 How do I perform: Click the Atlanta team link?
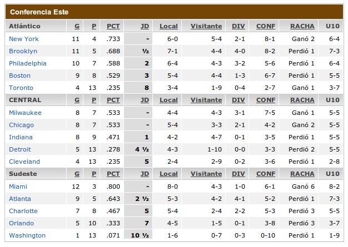pos(20,199)
